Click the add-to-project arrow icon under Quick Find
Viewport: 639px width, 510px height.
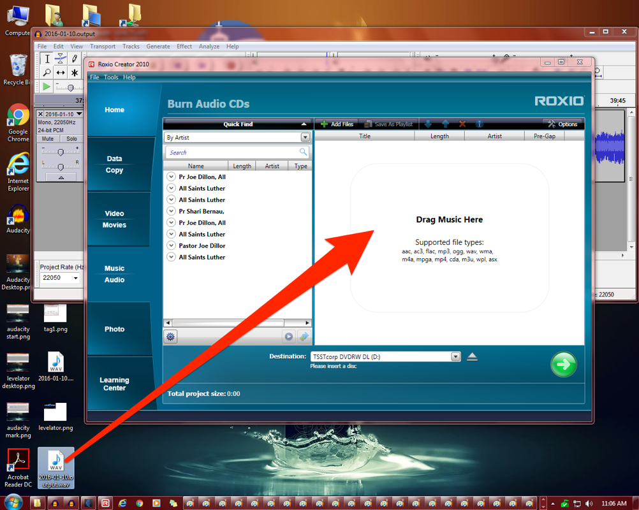(x=304, y=337)
